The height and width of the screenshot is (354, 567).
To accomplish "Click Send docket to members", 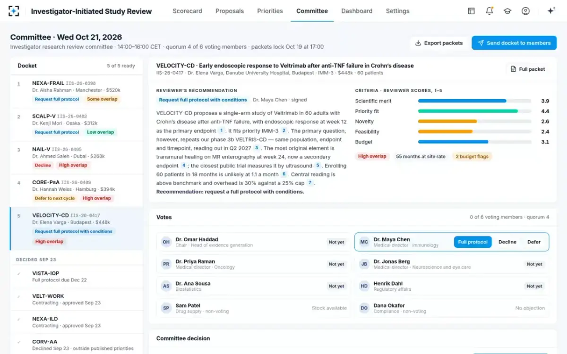I will coord(514,43).
